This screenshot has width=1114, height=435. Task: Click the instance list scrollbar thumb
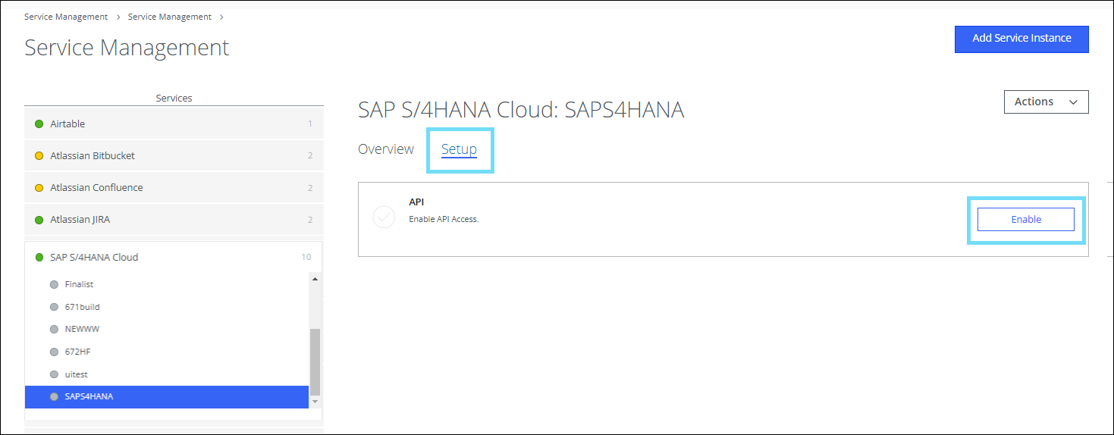point(315,361)
